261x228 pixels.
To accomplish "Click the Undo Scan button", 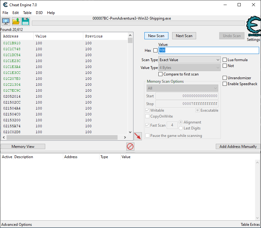I will click(232, 36).
